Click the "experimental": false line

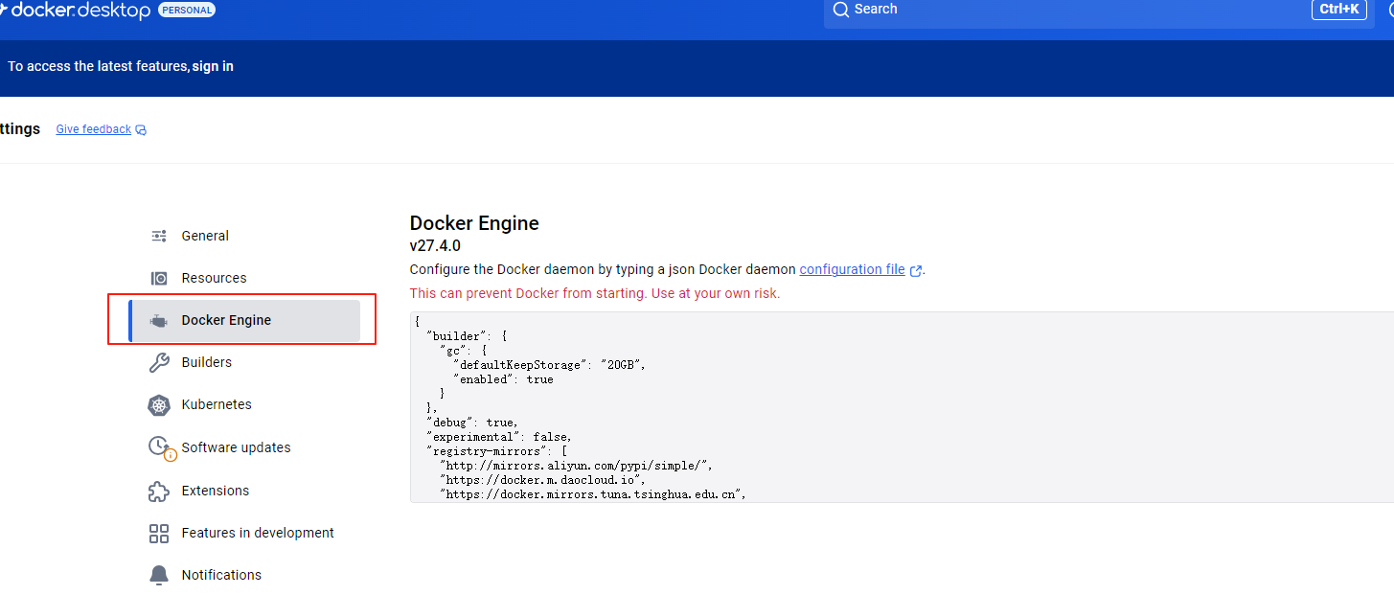coord(498,437)
